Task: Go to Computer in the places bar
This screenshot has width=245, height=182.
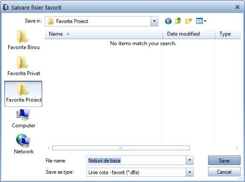Action: (23, 119)
